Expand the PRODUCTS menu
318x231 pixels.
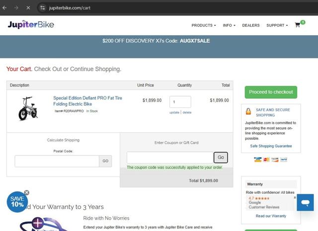point(204,25)
